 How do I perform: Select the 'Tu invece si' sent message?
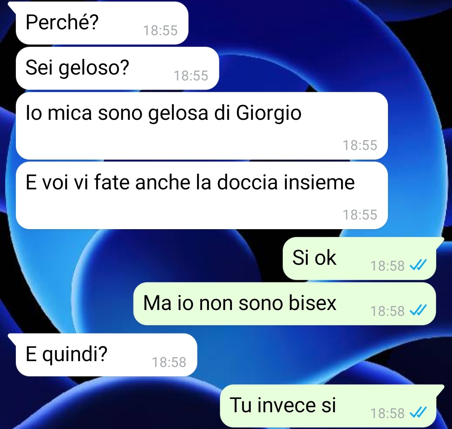coord(328,406)
